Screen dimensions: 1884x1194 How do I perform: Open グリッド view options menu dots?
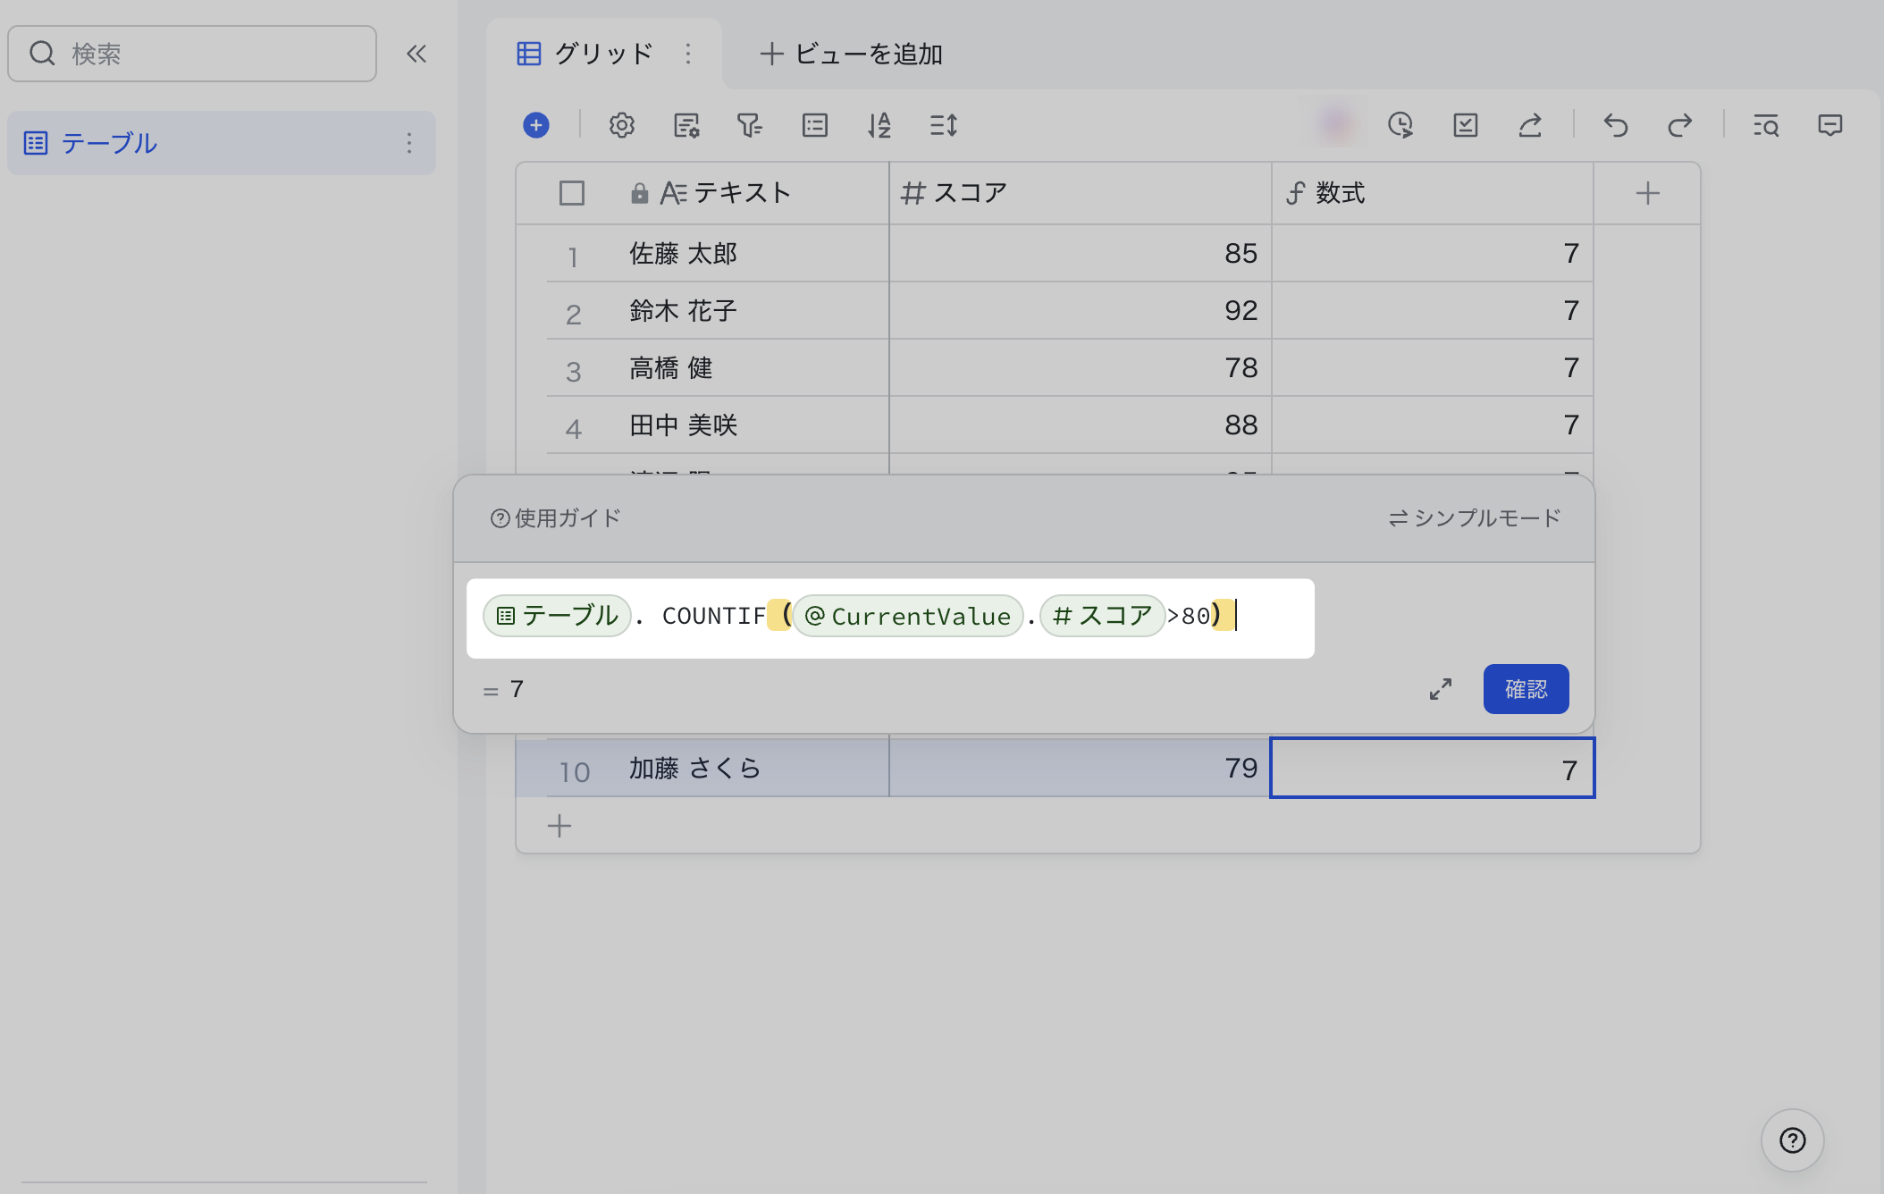(x=688, y=54)
